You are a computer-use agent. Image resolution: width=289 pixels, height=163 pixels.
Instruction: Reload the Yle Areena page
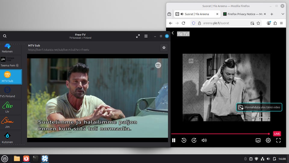183,23
